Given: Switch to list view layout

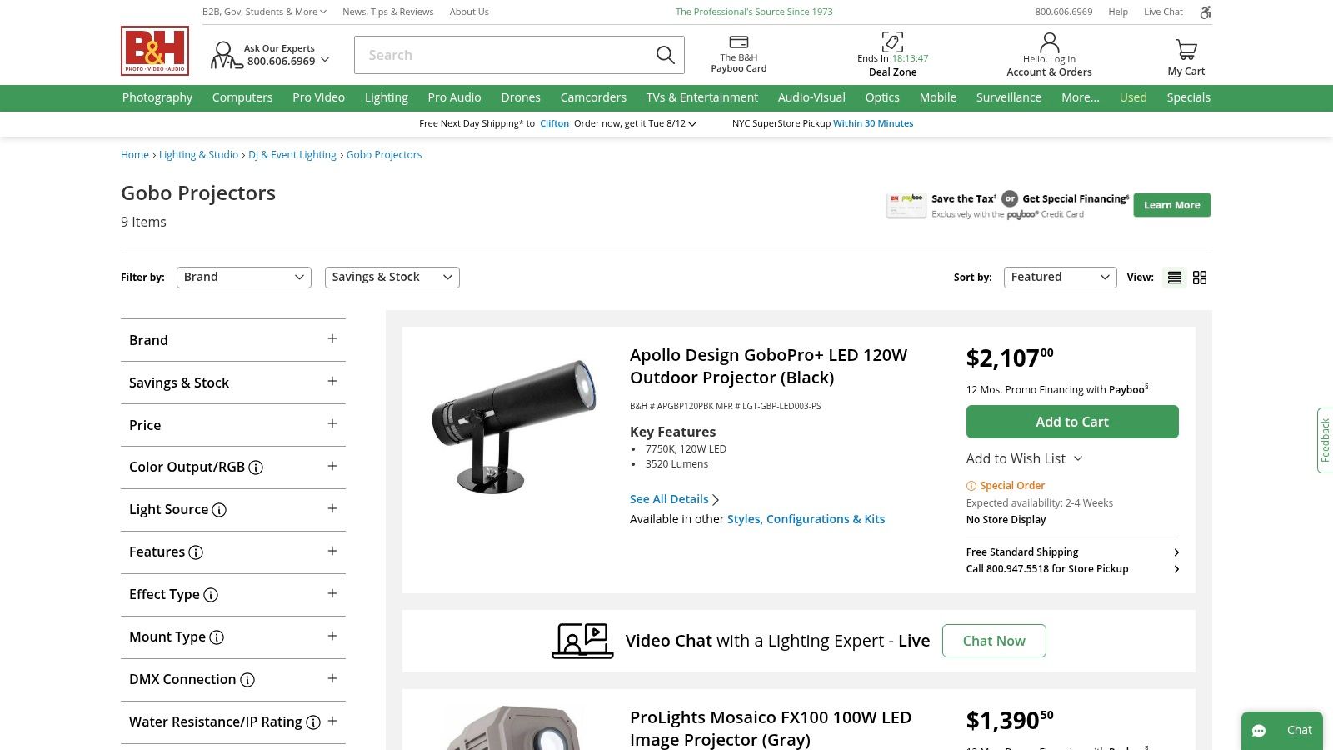Looking at the screenshot, I should tap(1175, 277).
